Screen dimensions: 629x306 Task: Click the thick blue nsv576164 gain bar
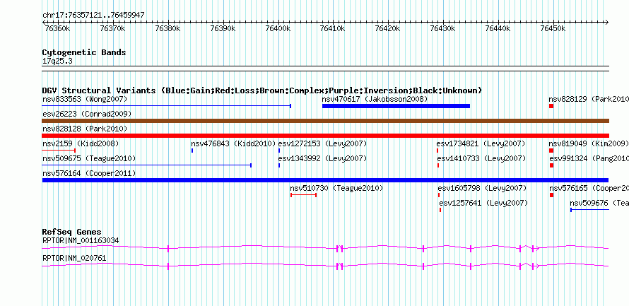[x=325, y=180]
